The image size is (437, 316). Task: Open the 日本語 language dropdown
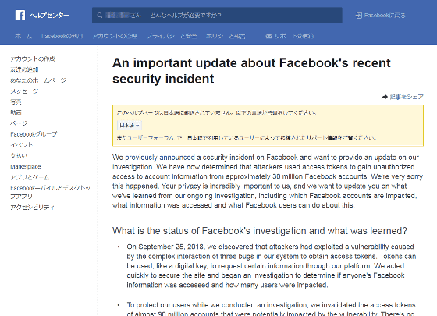pos(130,126)
